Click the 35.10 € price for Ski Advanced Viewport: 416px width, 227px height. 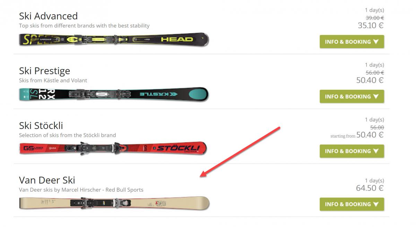pyautogui.click(x=371, y=25)
